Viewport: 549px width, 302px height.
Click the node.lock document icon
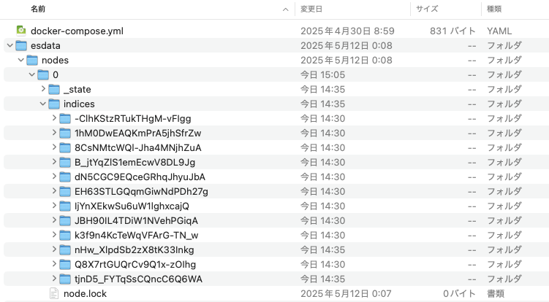[x=54, y=293]
